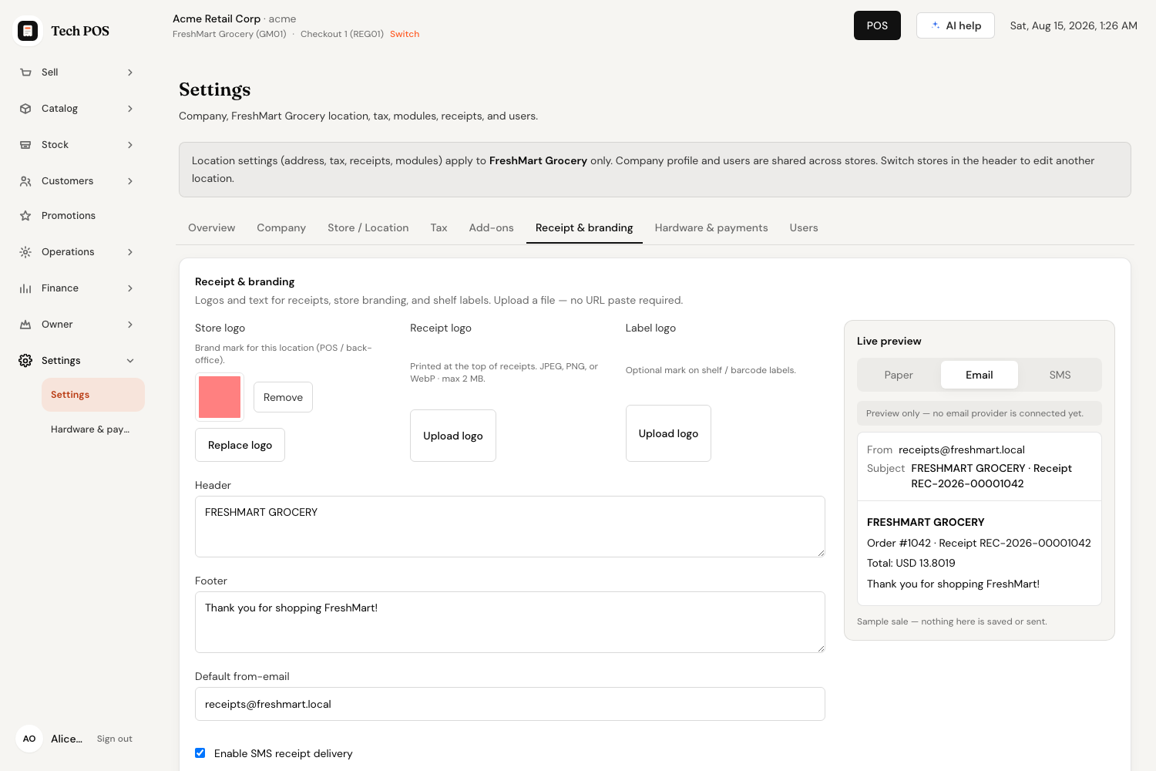The image size is (1156, 771).
Task: Click the Customers people icon
Action: click(x=25, y=181)
